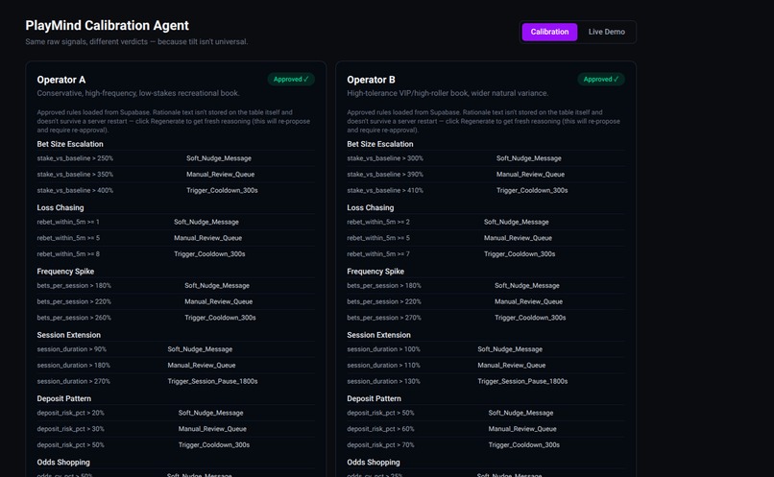The height and width of the screenshot is (477, 774).
Task: Select the 'stake_vs_baseline > 390%' rule
Action: (385, 174)
